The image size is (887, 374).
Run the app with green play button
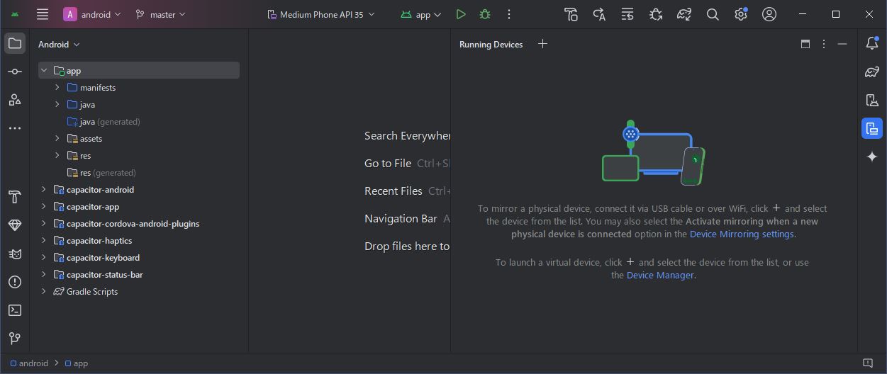pyautogui.click(x=461, y=14)
